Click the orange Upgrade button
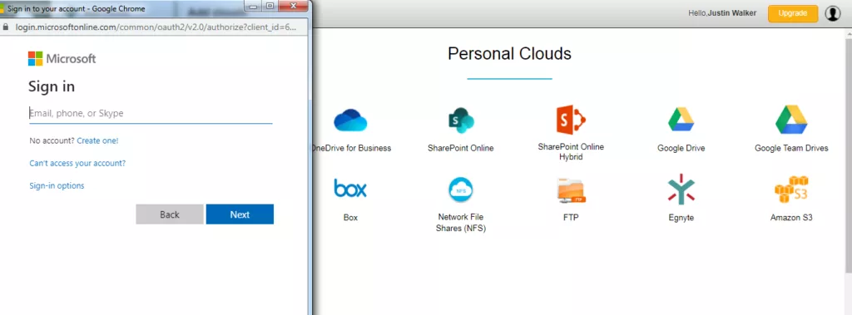The image size is (852, 315). tap(793, 13)
